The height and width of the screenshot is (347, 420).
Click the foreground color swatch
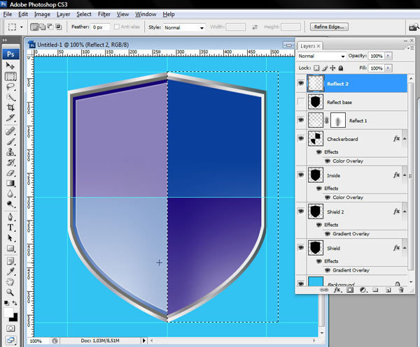coord(8,311)
